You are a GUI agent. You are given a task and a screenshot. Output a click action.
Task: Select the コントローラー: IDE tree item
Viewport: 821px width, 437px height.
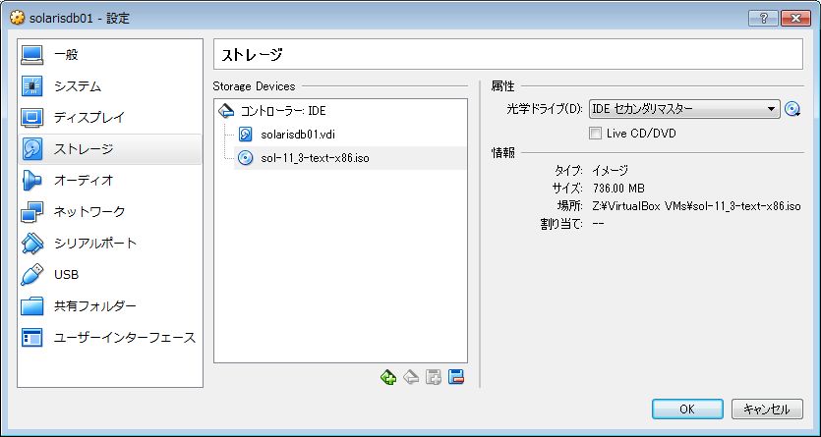283,111
